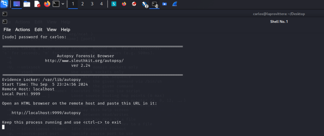Switch to workspace 4

click(101, 4)
